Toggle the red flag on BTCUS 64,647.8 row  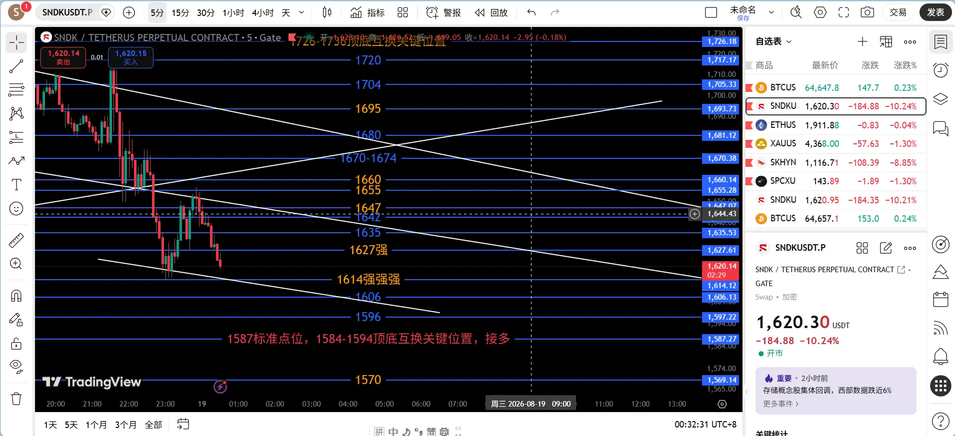749,88
